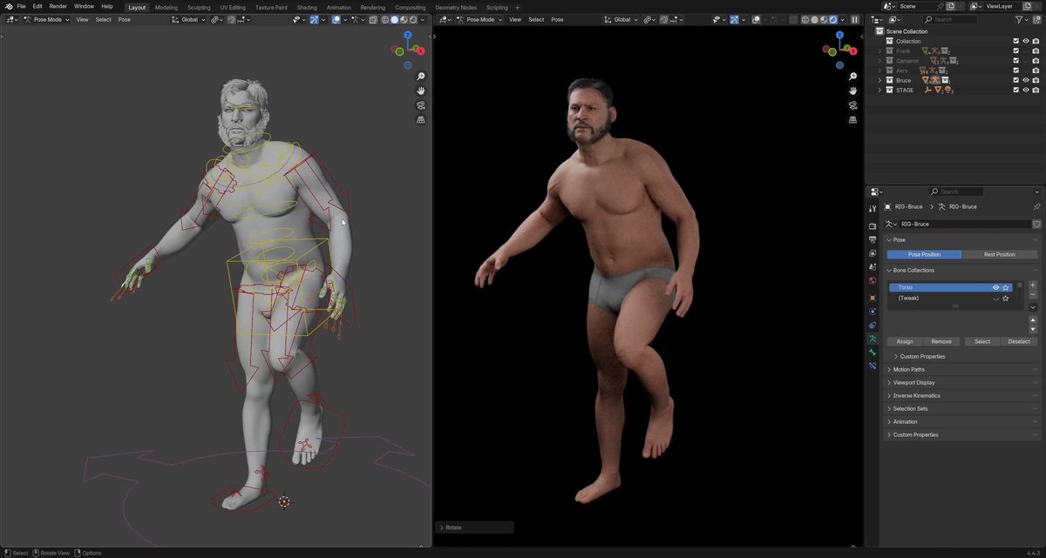This screenshot has height=558, width=1046.
Task: Remove bone collection with minus button
Action: (x=1033, y=295)
